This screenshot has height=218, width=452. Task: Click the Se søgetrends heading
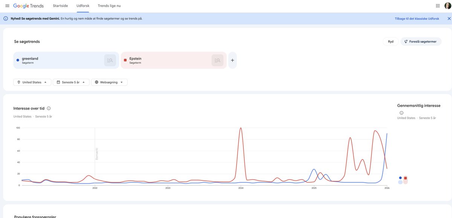(27, 41)
